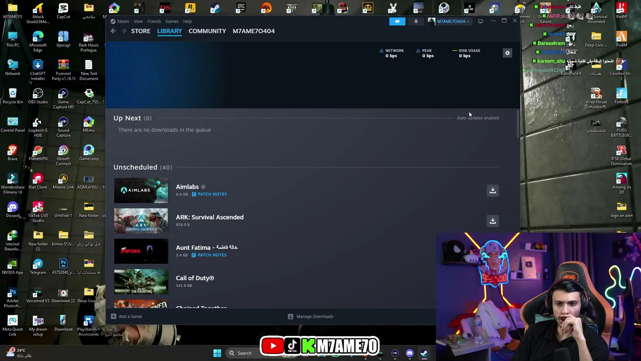Select the Aunt Fatima game thumbnail

(141, 251)
